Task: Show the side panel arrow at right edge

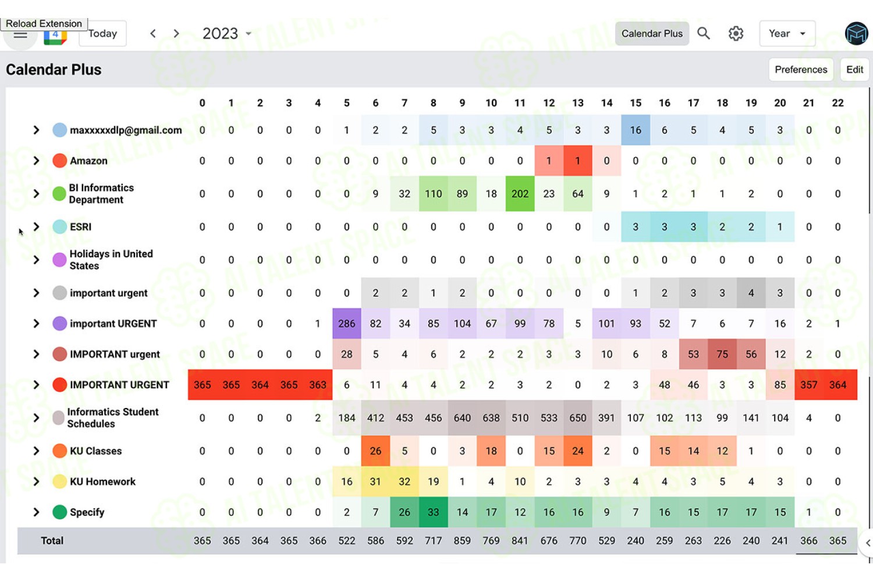Action: point(867,543)
